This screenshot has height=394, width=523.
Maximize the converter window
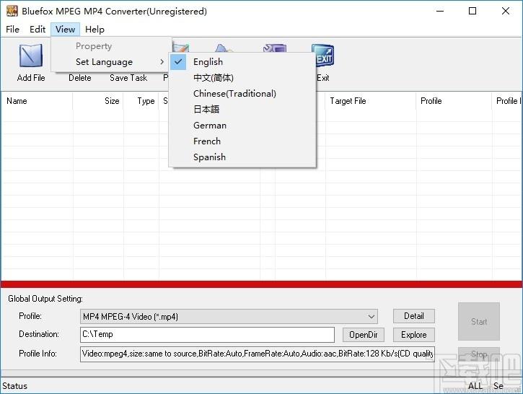coord(473,11)
